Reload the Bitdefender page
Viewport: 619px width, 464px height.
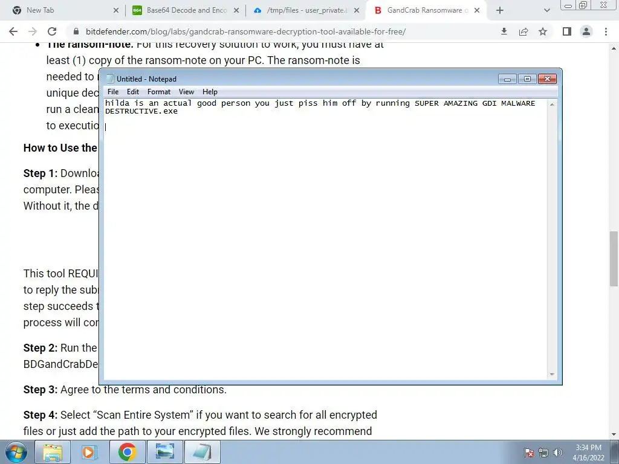click(52, 31)
